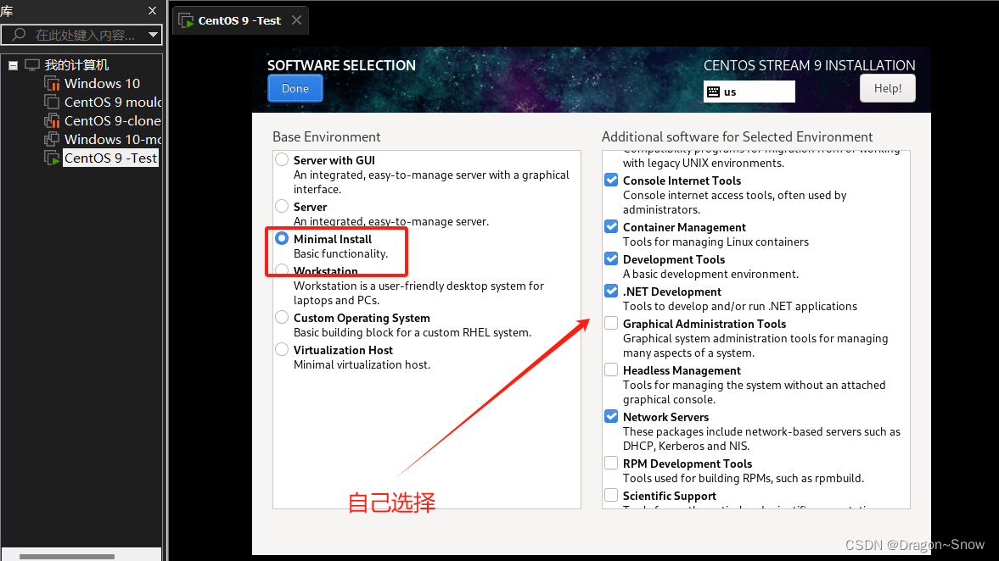Click the search magnifier icon
Viewport: 999px width, 561px height.
pyautogui.click(x=19, y=35)
